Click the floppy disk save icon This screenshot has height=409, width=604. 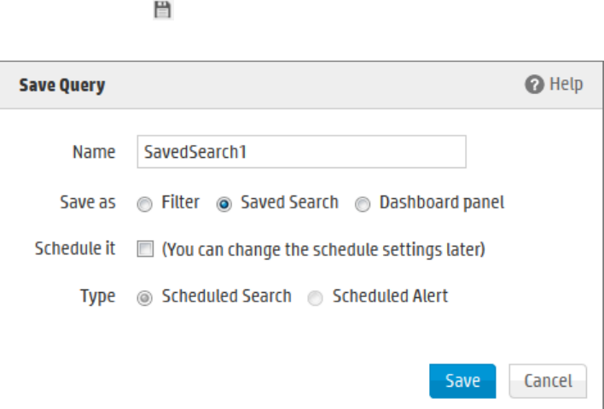click(159, 10)
